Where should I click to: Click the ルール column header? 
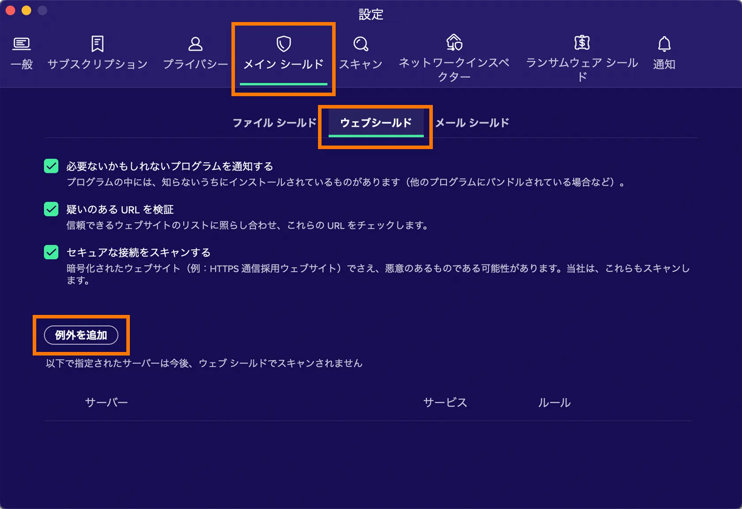[554, 402]
